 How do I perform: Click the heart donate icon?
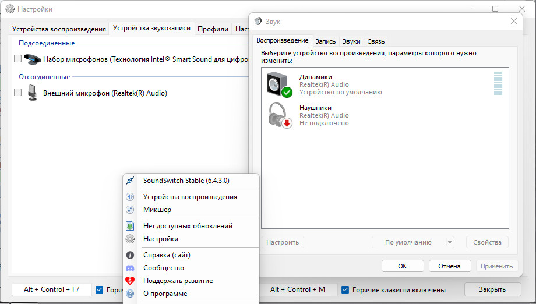click(130, 281)
